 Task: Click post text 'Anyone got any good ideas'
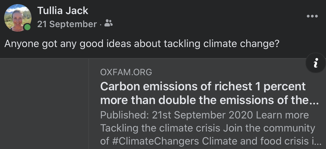[x=68, y=44]
